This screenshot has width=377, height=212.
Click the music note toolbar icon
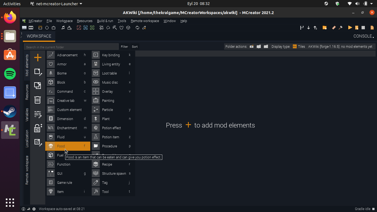pyautogui.click(x=63, y=28)
